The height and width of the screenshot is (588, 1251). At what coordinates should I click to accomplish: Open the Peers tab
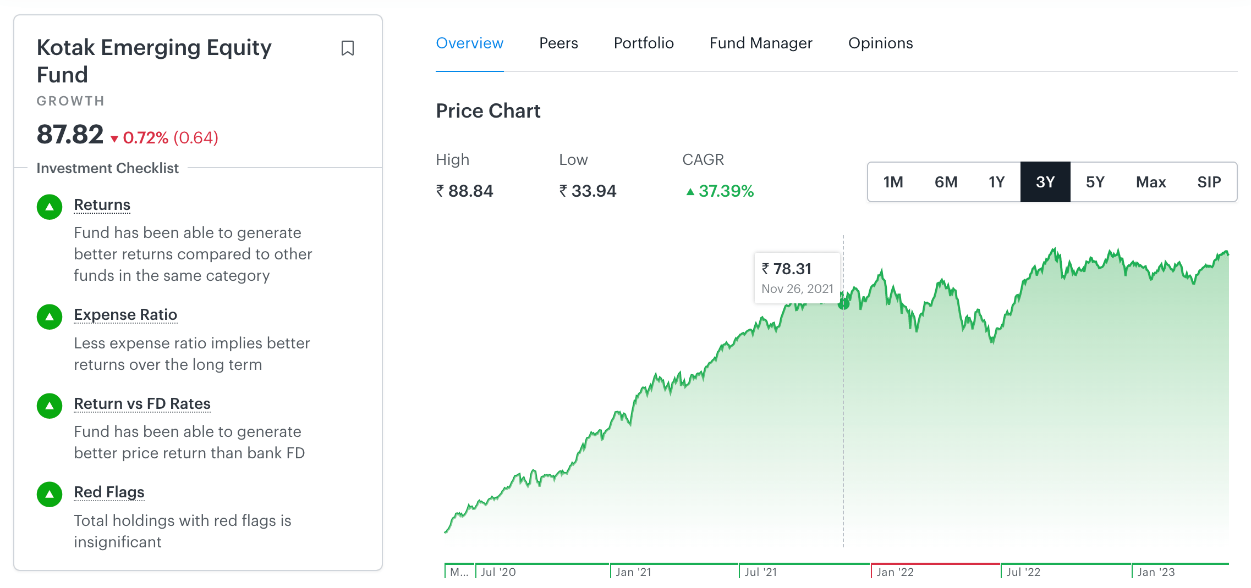[x=558, y=43]
